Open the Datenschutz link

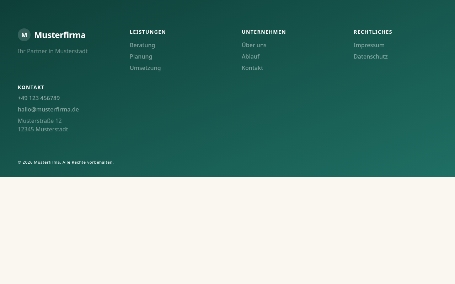(371, 56)
